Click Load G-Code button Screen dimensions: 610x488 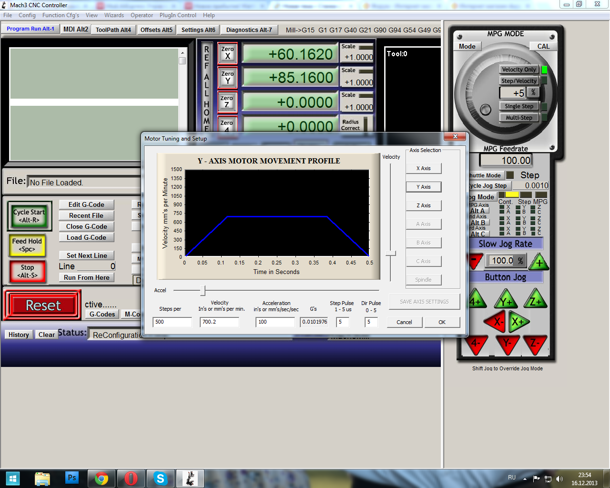click(86, 237)
